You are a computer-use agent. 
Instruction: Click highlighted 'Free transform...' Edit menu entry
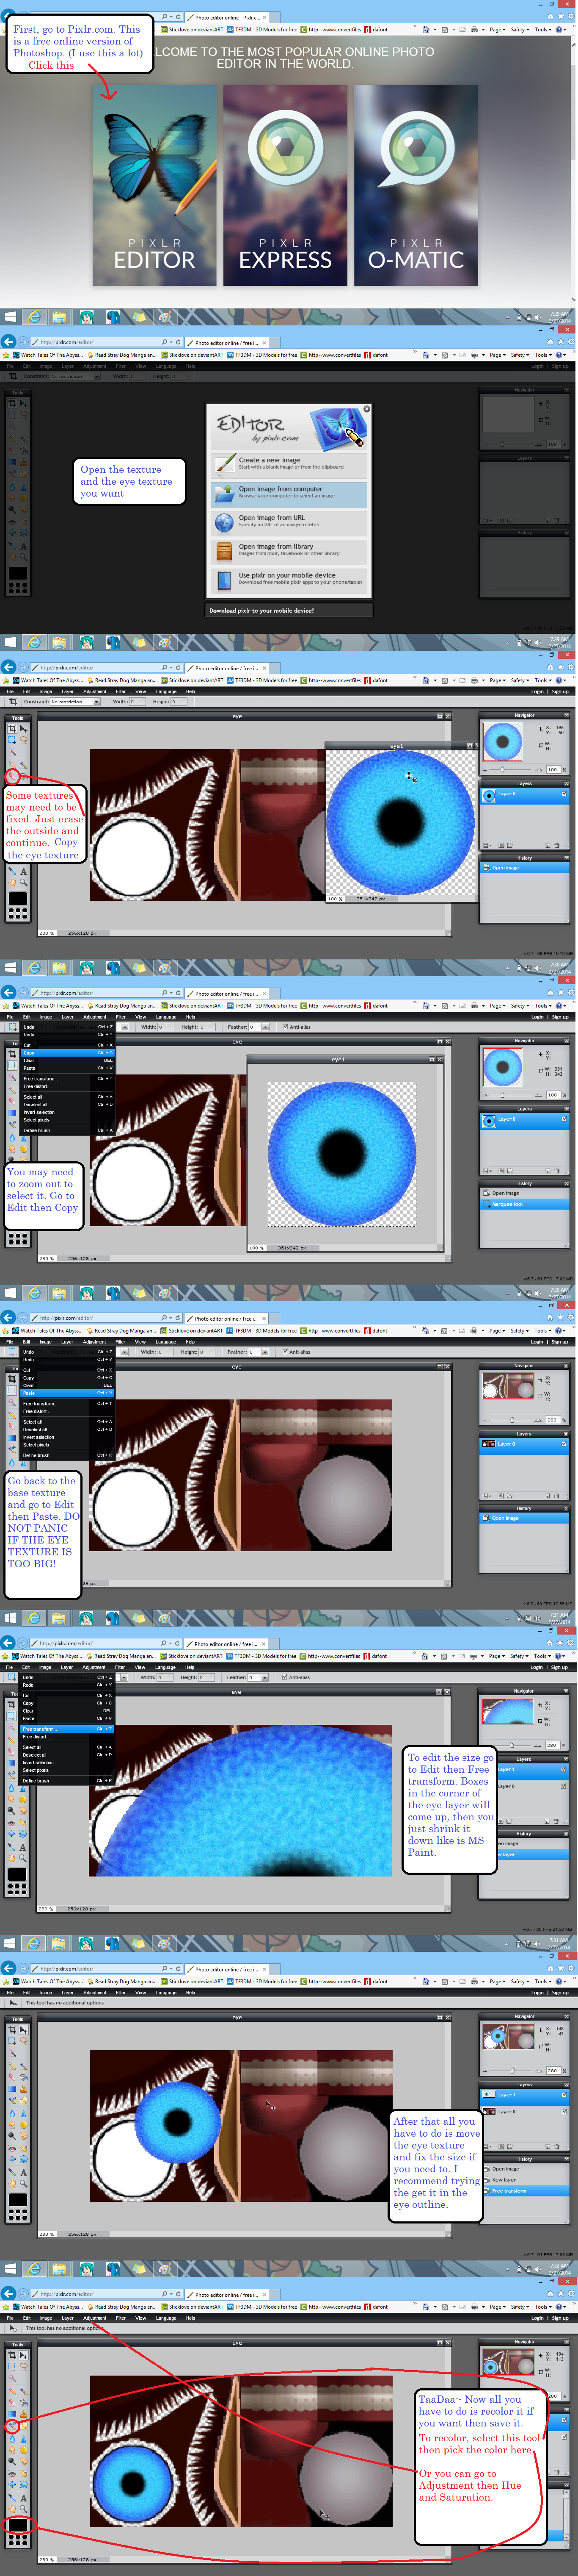(67, 1729)
